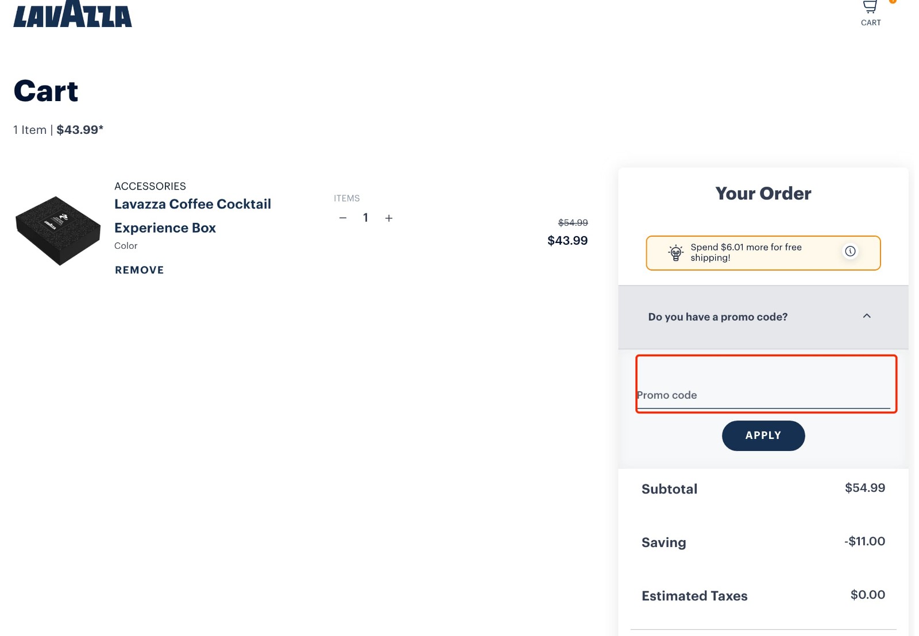This screenshot has height=636, width=919.
Task: Select the Lavazza logo
Action: point(72,15)
